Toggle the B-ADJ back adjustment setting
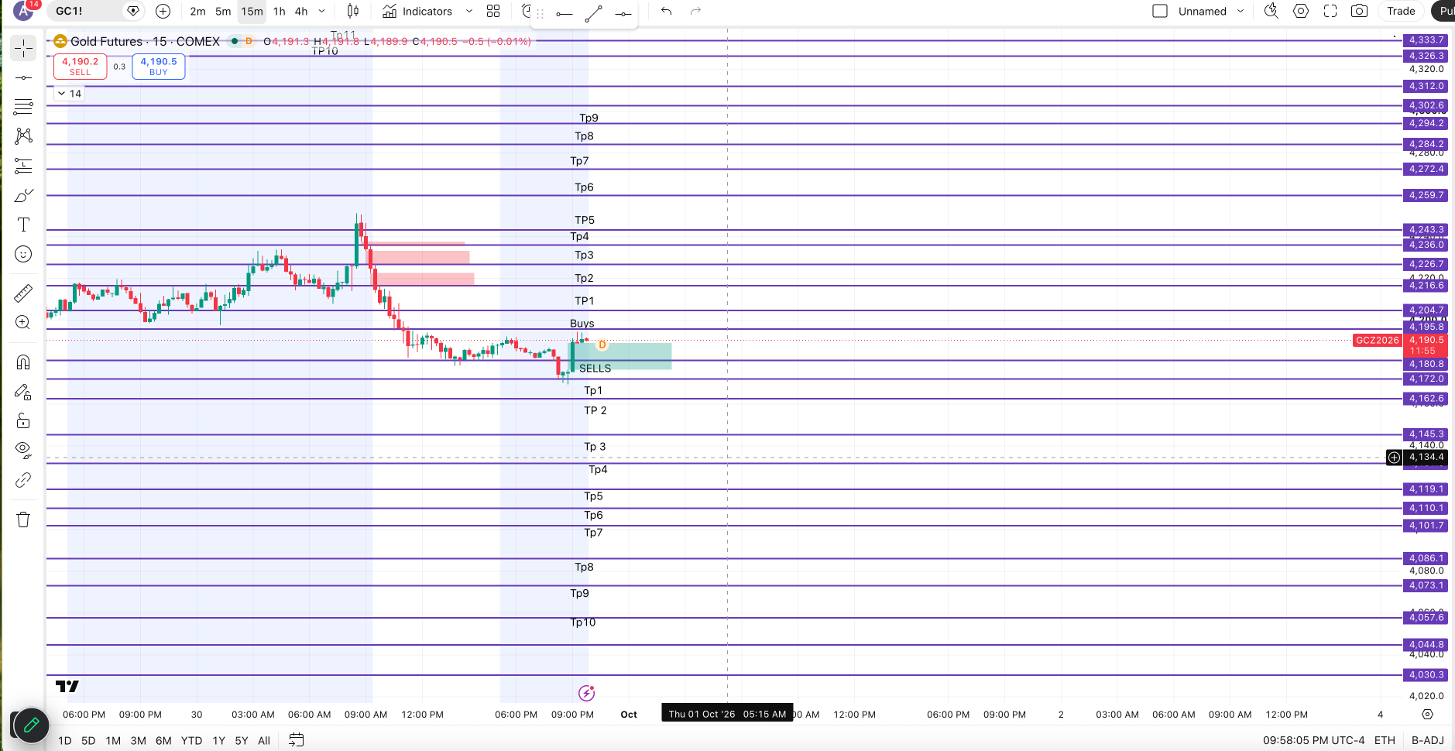The image size is (1455, 751). (x=1427, y=740)
